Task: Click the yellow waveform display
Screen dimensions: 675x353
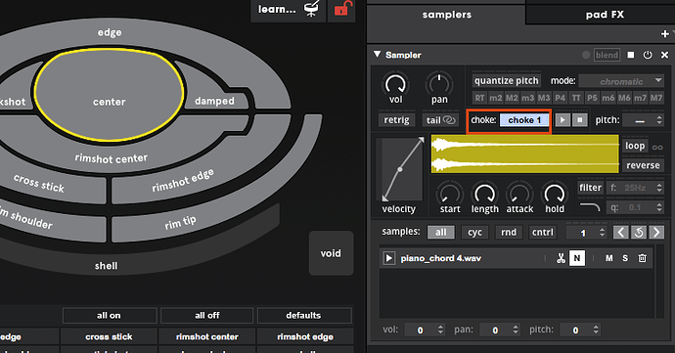Action: point(524,154)
